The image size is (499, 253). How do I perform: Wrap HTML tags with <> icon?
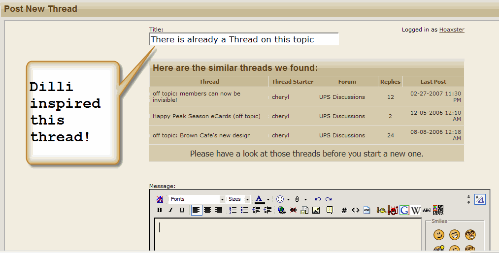[356, 210]
